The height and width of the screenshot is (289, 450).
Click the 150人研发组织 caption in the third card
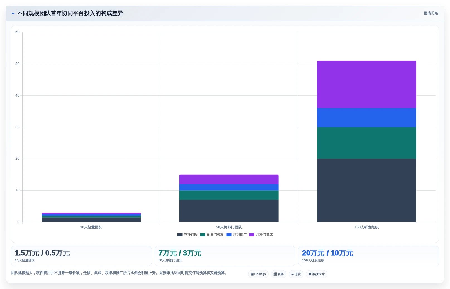(x=313, y=261)
